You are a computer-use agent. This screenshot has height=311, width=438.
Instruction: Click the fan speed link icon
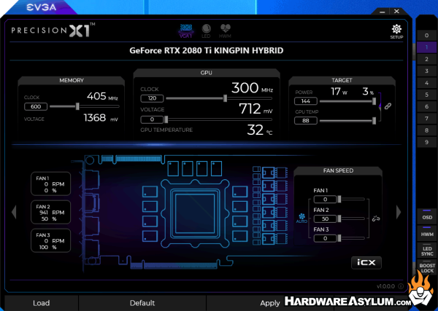click(376, 219)
